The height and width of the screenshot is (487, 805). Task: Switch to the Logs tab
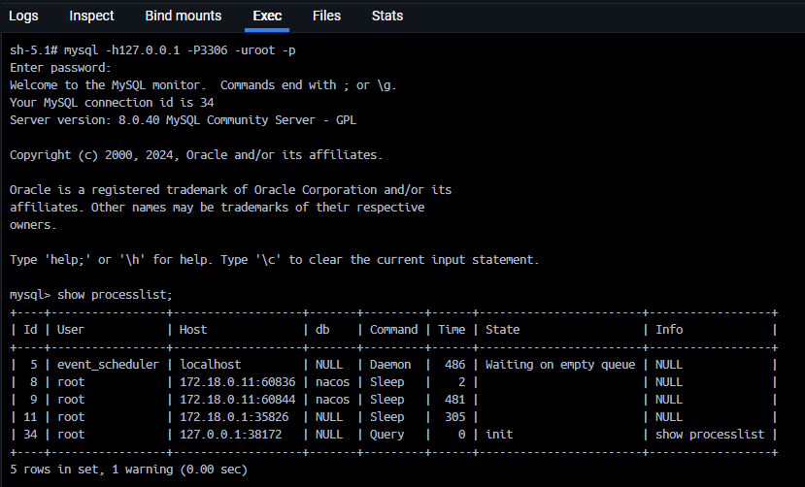coord(23,16)
